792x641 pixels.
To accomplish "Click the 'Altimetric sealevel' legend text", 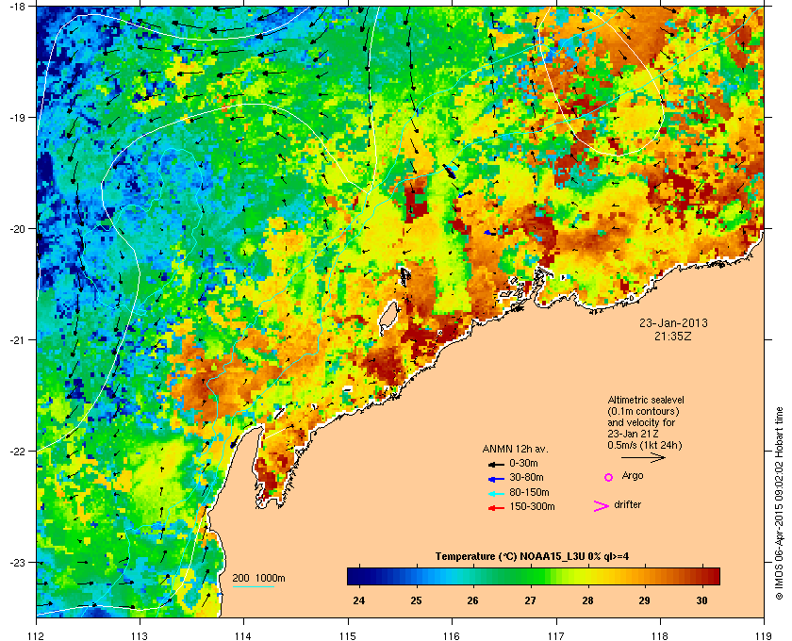I will coord(646,400).
